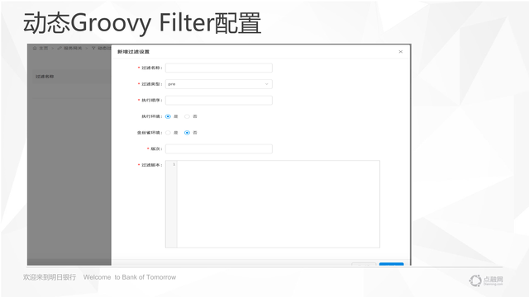Click the 过滤名称 column header in background table

(x=45, y=77)
